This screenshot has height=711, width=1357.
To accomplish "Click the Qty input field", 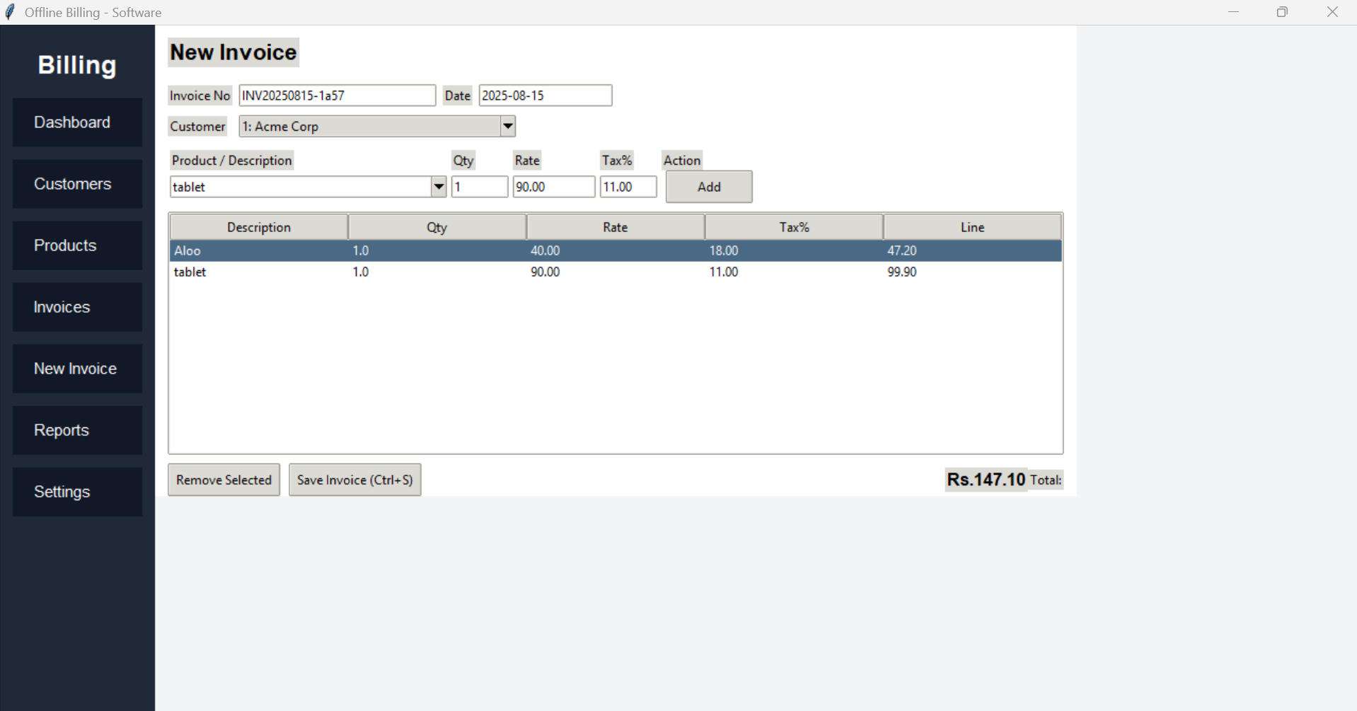I will [480, 187].
